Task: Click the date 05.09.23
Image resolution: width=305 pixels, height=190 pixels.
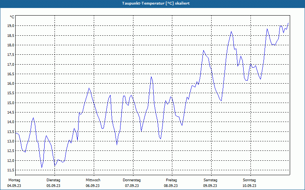Action: tap(53, 186)
